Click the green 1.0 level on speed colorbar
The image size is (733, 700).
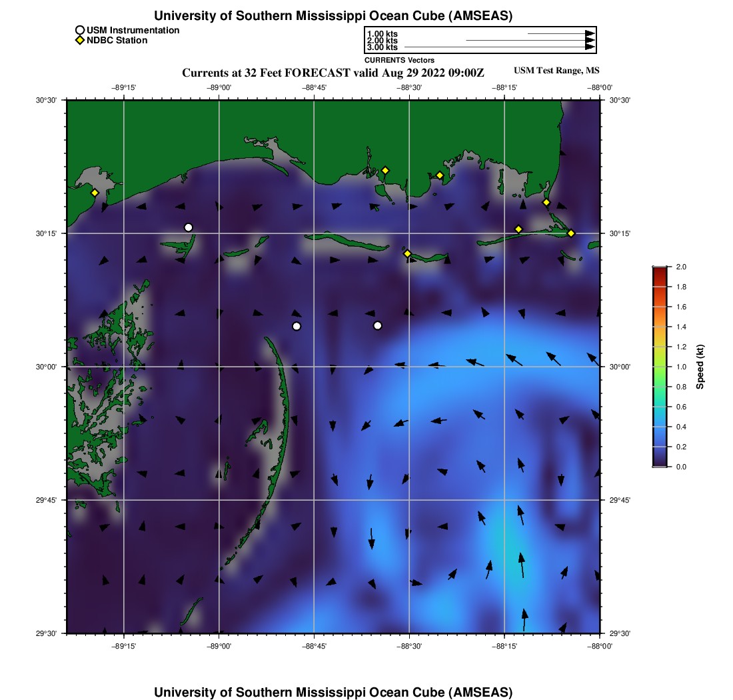[x=660, y=367]
